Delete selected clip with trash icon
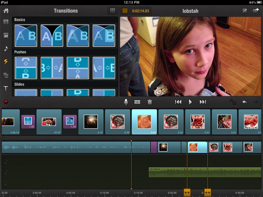The height and width of the screenshot is (197, 263). [x=150, y=102]
